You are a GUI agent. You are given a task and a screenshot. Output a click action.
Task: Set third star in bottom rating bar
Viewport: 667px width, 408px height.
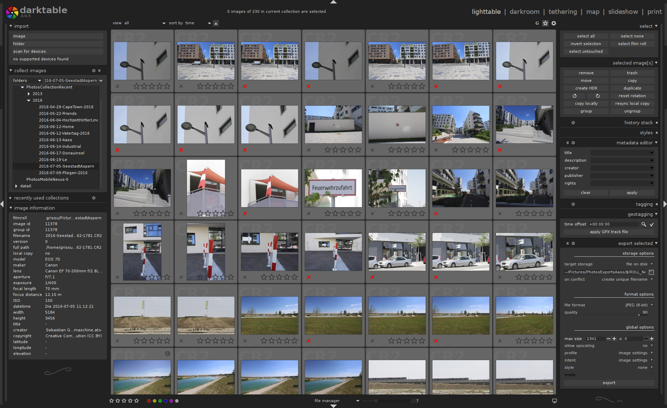click(x=124, y=401)
